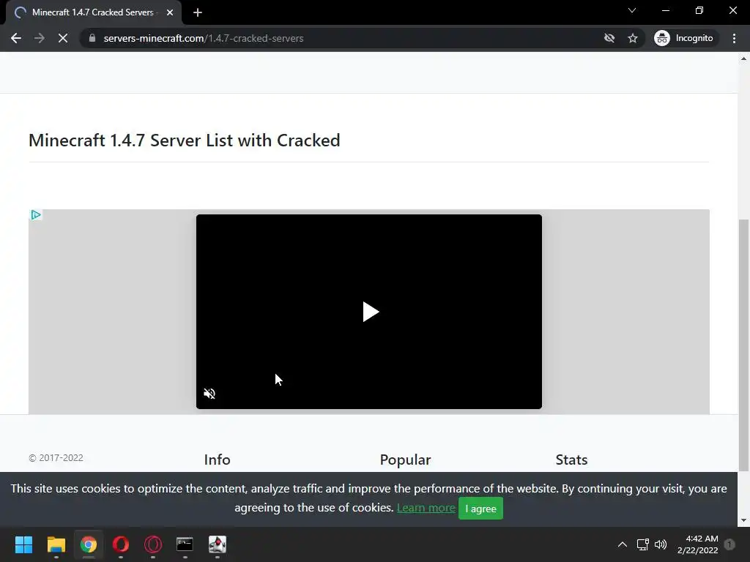This screenshot has width=750, height=562.
Task: Play the video ad
Action: click(370, 312)
